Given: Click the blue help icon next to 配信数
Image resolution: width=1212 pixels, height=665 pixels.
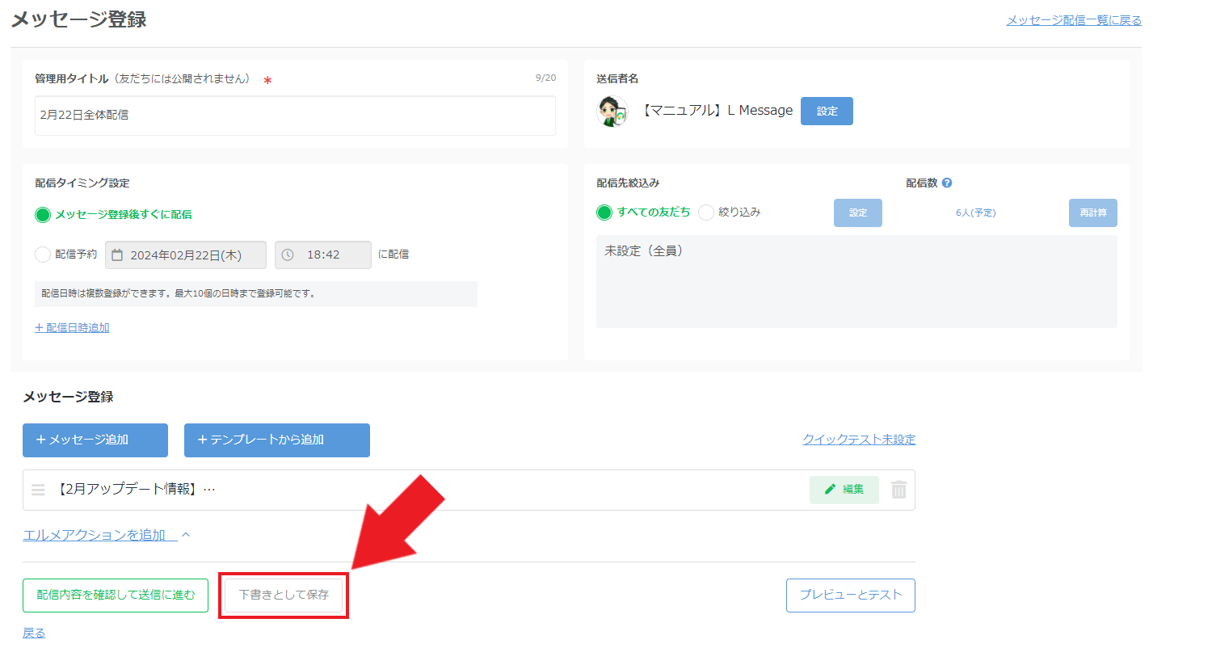Looking at the screenshot, I should (x=947, y=183).
